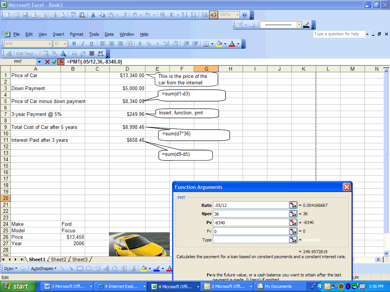The width and height of the screenshot is (390, 292).
Task: Open My Documents from the taskbar
Action: 278,286
